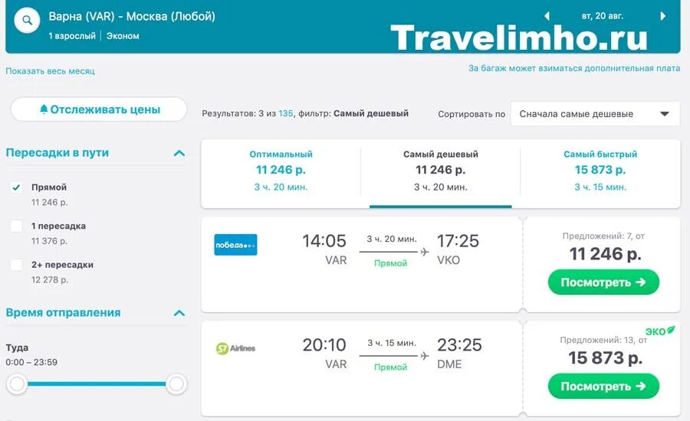Click the ЭКО leaf badge
690x421 pixels.
659,331
